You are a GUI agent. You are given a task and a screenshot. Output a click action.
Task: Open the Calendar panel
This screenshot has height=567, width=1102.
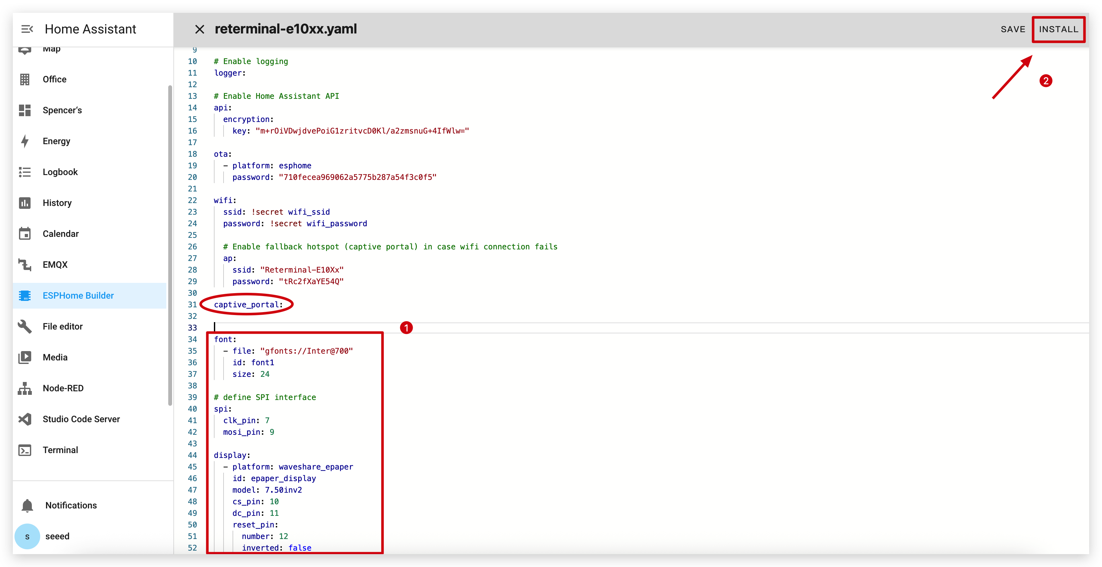(89, 234)
